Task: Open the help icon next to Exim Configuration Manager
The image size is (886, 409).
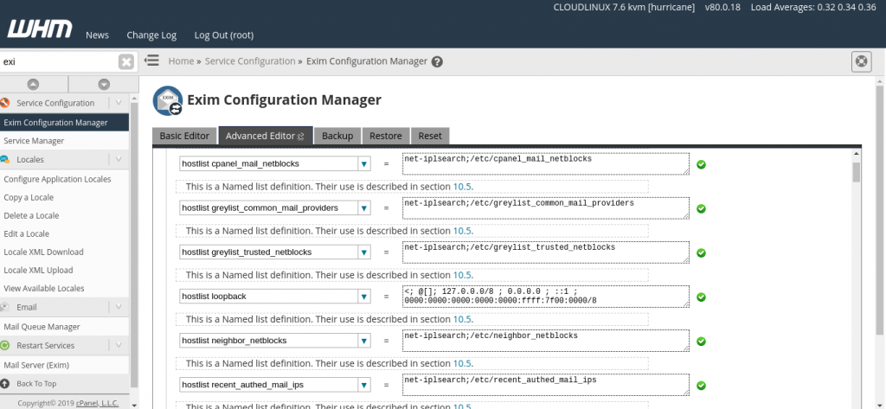Action: [437, 61]
